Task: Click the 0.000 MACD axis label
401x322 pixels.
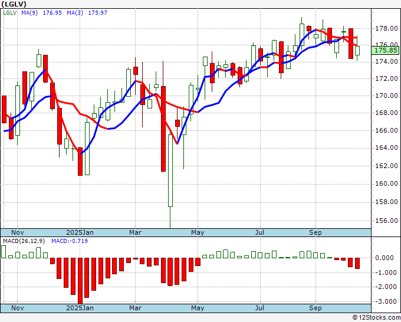Action: [385, 258]
